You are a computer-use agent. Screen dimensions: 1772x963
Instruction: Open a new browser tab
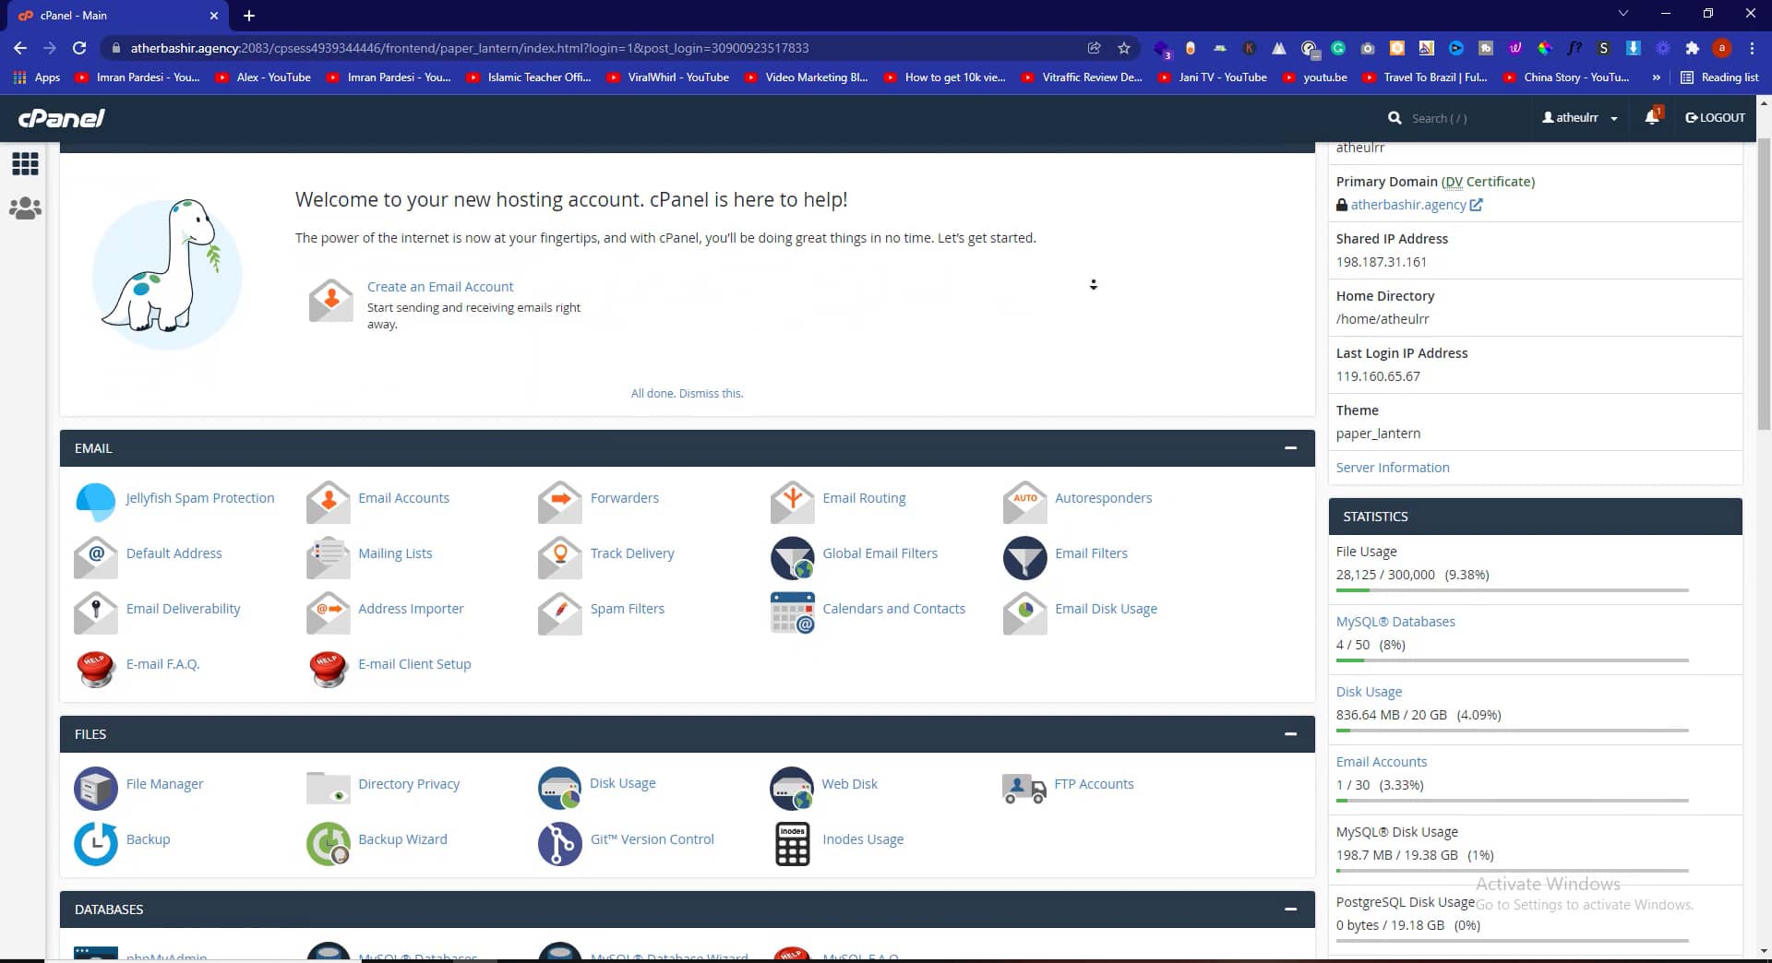click(249, 16)
